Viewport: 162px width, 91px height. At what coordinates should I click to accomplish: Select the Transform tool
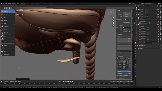(8, 26)
